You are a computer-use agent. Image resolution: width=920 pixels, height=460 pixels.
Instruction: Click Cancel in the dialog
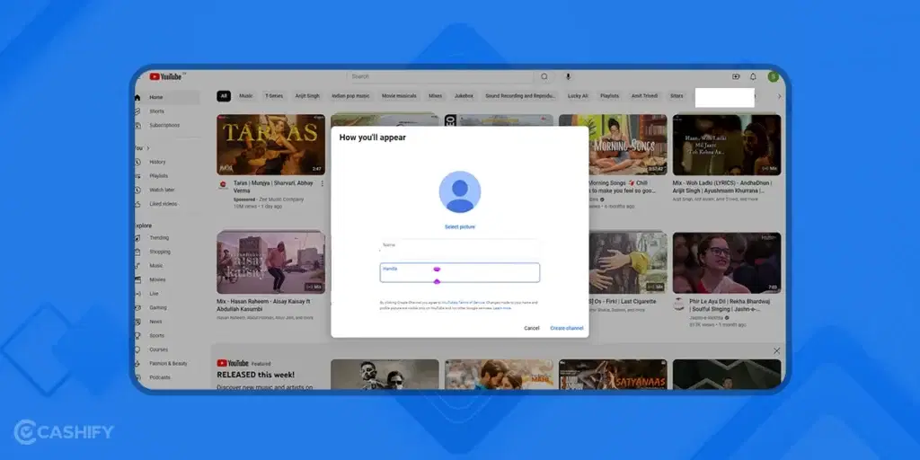[532, 329]
